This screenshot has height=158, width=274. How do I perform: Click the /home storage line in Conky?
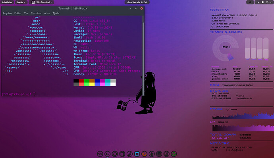pos(228,96)
